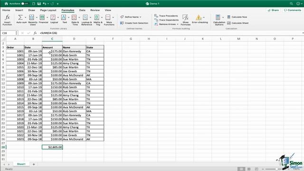The image size is (304, 171).
Task: Select row 28 header
Action: [3, 147]
